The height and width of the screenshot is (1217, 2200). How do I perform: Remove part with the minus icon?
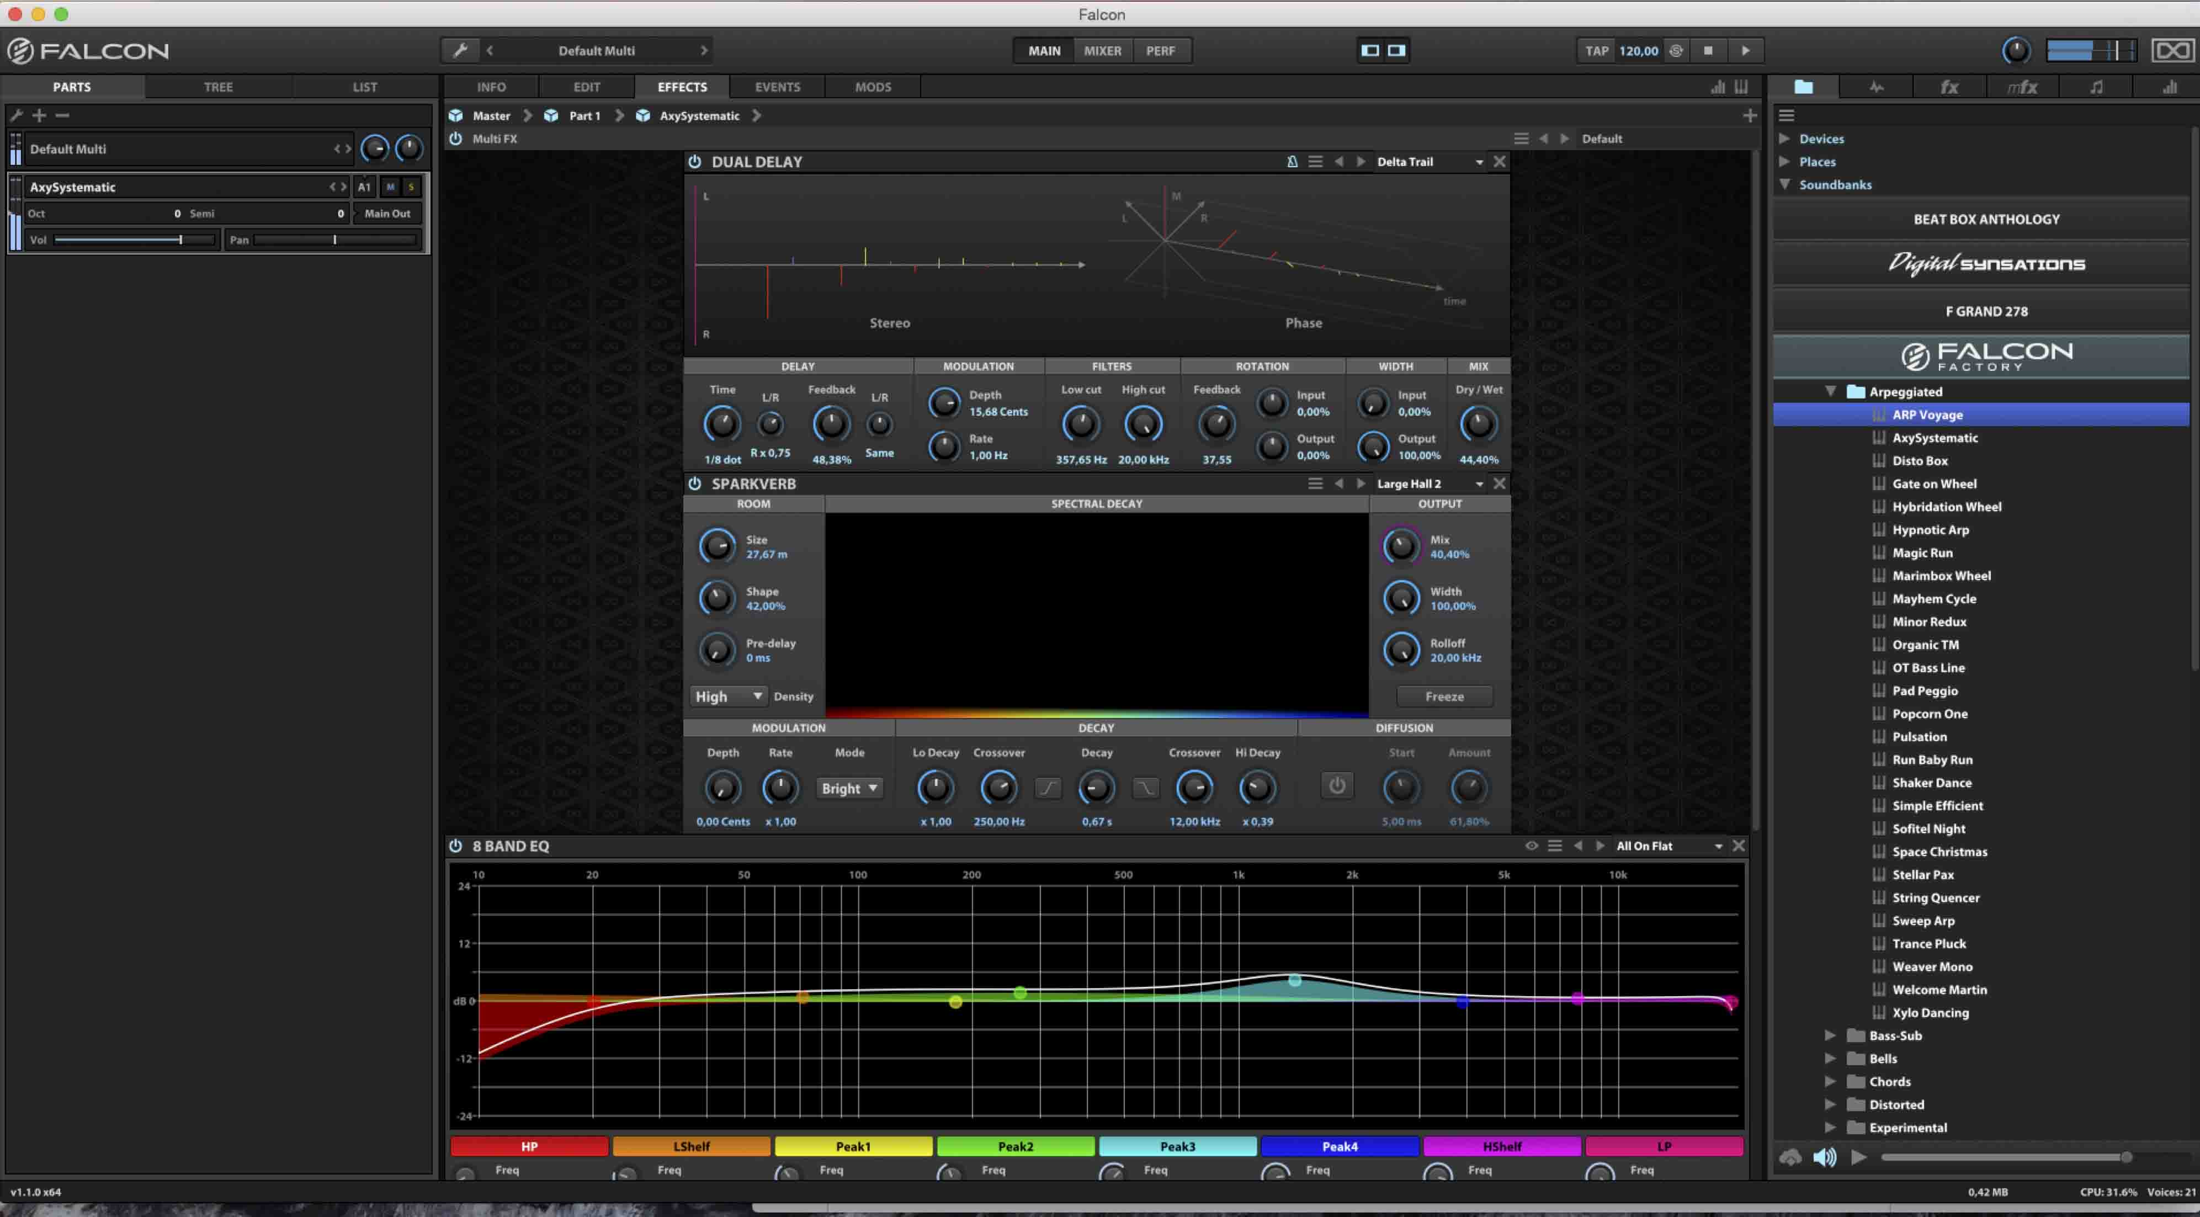point(61,115)
